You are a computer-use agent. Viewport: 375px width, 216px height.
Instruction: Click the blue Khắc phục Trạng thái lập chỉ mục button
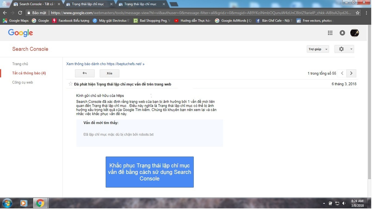click(x=150, y=172)
